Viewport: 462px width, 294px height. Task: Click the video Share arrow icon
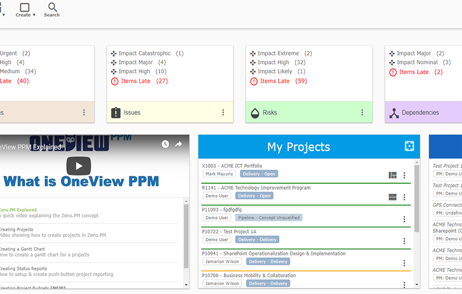[179, 144]
